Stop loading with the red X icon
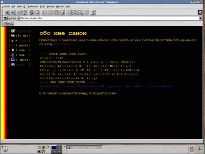 (x=37, y=13)
